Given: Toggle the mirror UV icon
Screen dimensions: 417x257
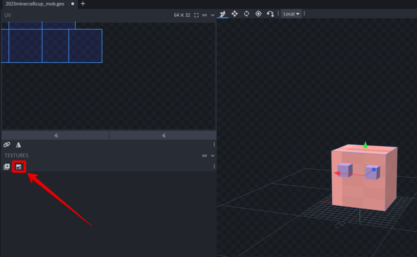Looking at the screenshot, I should [x=18, y=145].
